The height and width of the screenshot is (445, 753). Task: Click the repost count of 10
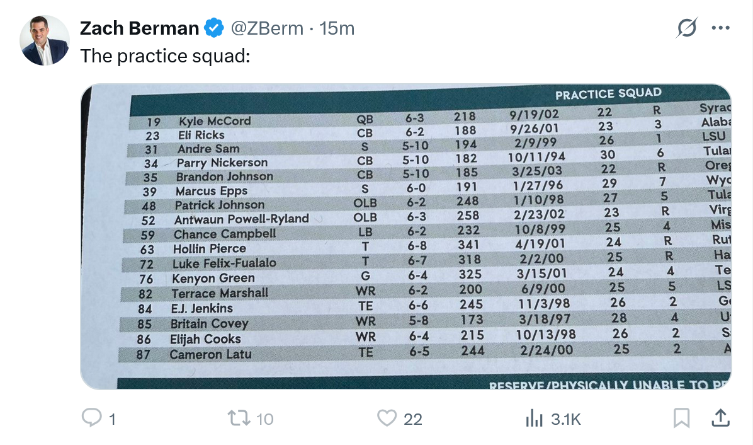click(265, 419)
